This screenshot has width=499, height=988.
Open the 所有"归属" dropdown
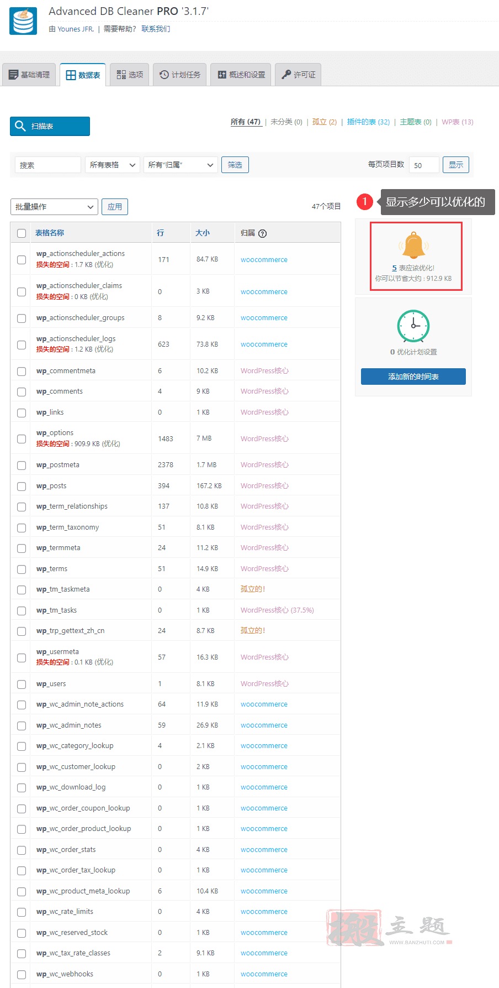click(181, 165)
